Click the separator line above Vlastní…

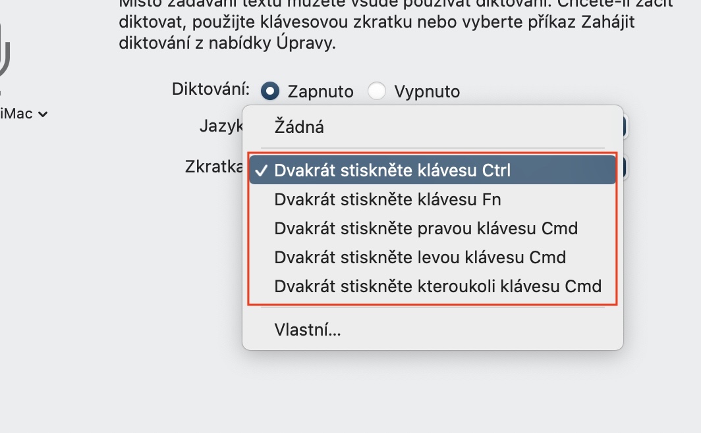coord(432,307)
